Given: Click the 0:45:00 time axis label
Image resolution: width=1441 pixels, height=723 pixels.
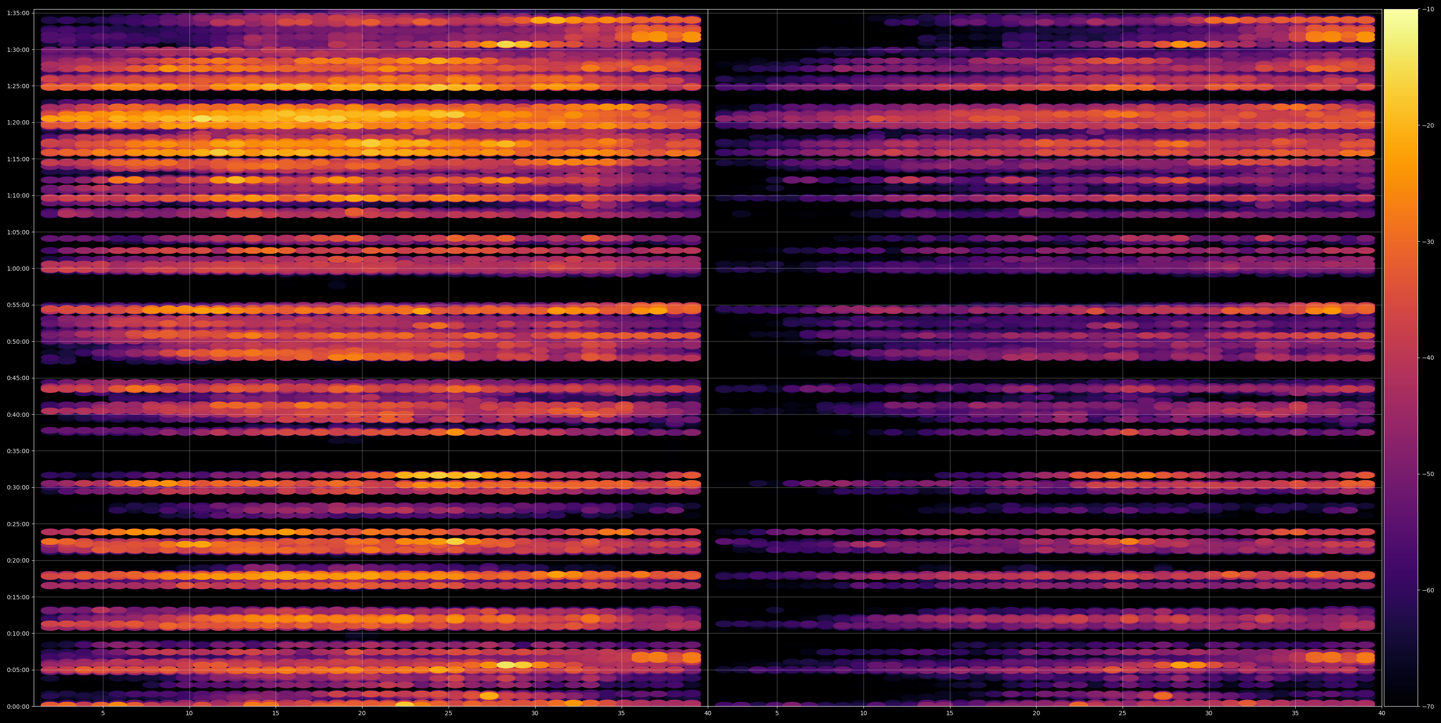Looking at the screenshot, I should (18, 378).
